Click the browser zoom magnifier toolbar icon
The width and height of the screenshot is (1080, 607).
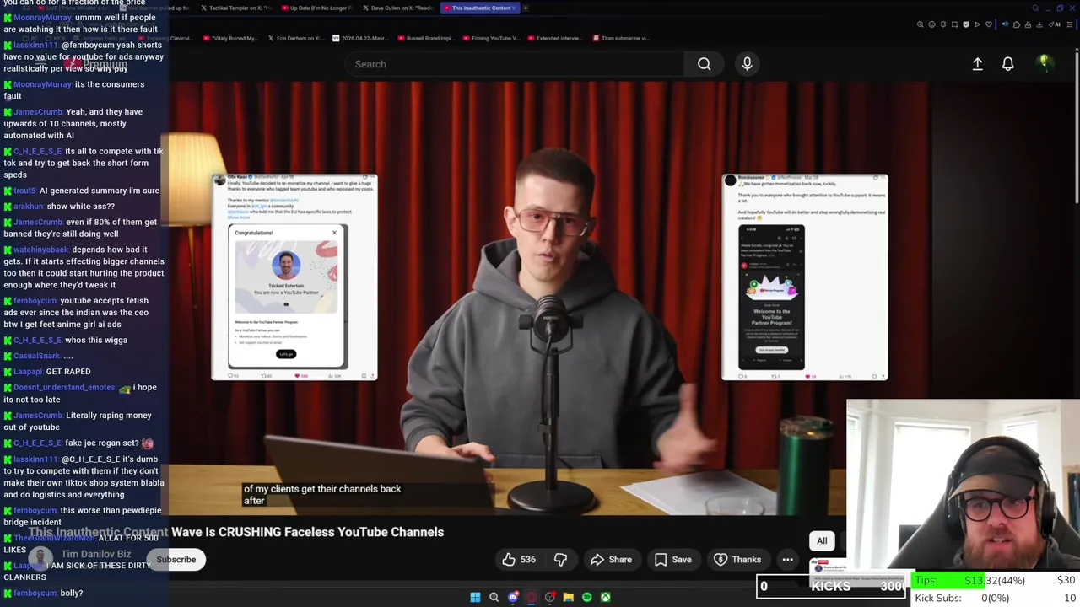pyautogui.click(x=920, y=24)
